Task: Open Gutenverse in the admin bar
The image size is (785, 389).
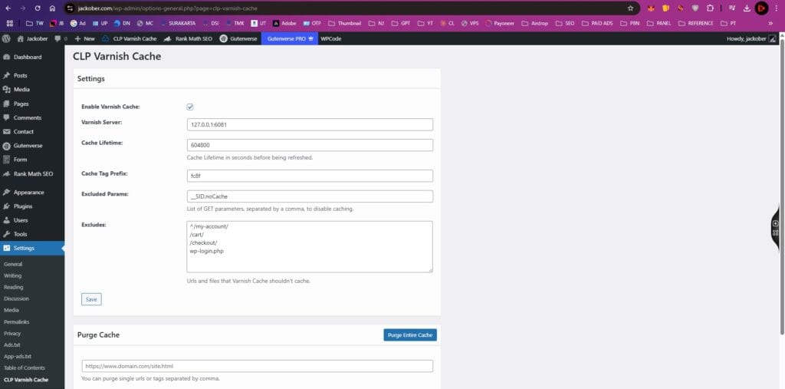Action: 238,38
